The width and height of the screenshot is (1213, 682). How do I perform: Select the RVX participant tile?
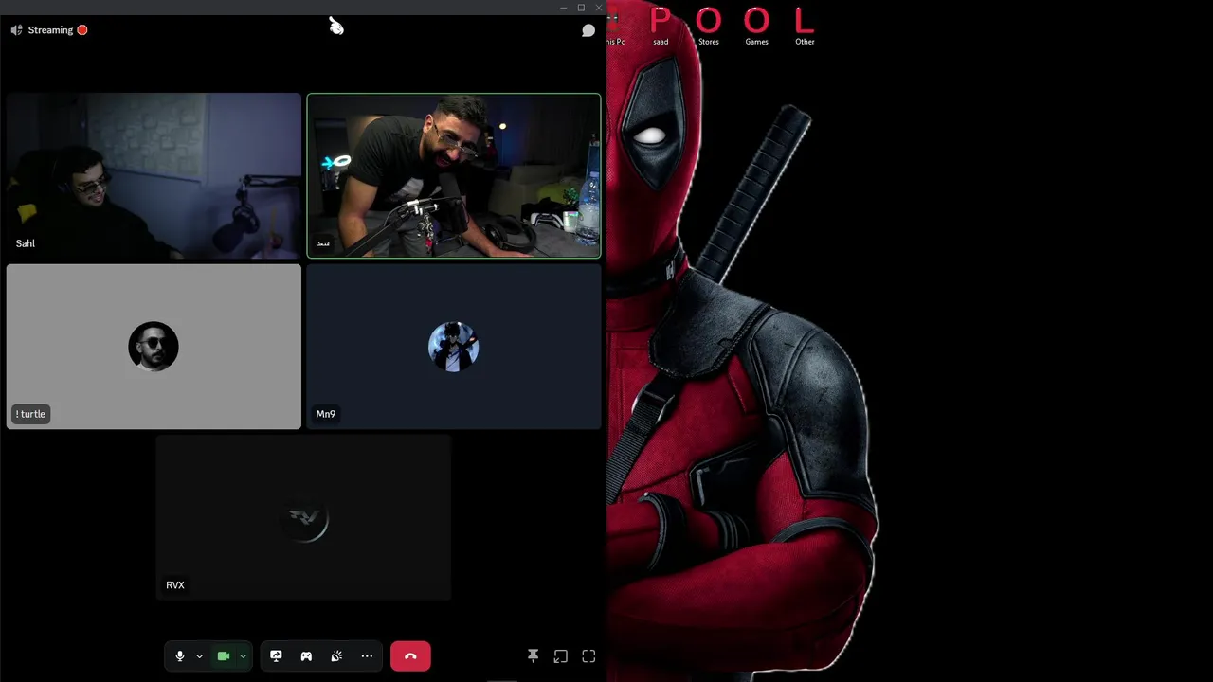pos(303,518)
